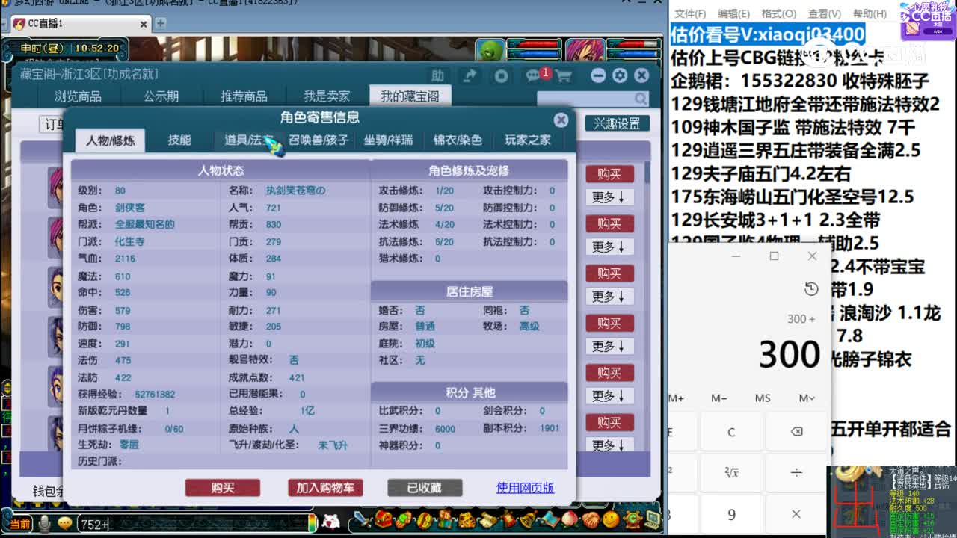Viewport: 957px width, 538px height.
Task: Click calculator divide key
Action: click(x=796, y=472)
